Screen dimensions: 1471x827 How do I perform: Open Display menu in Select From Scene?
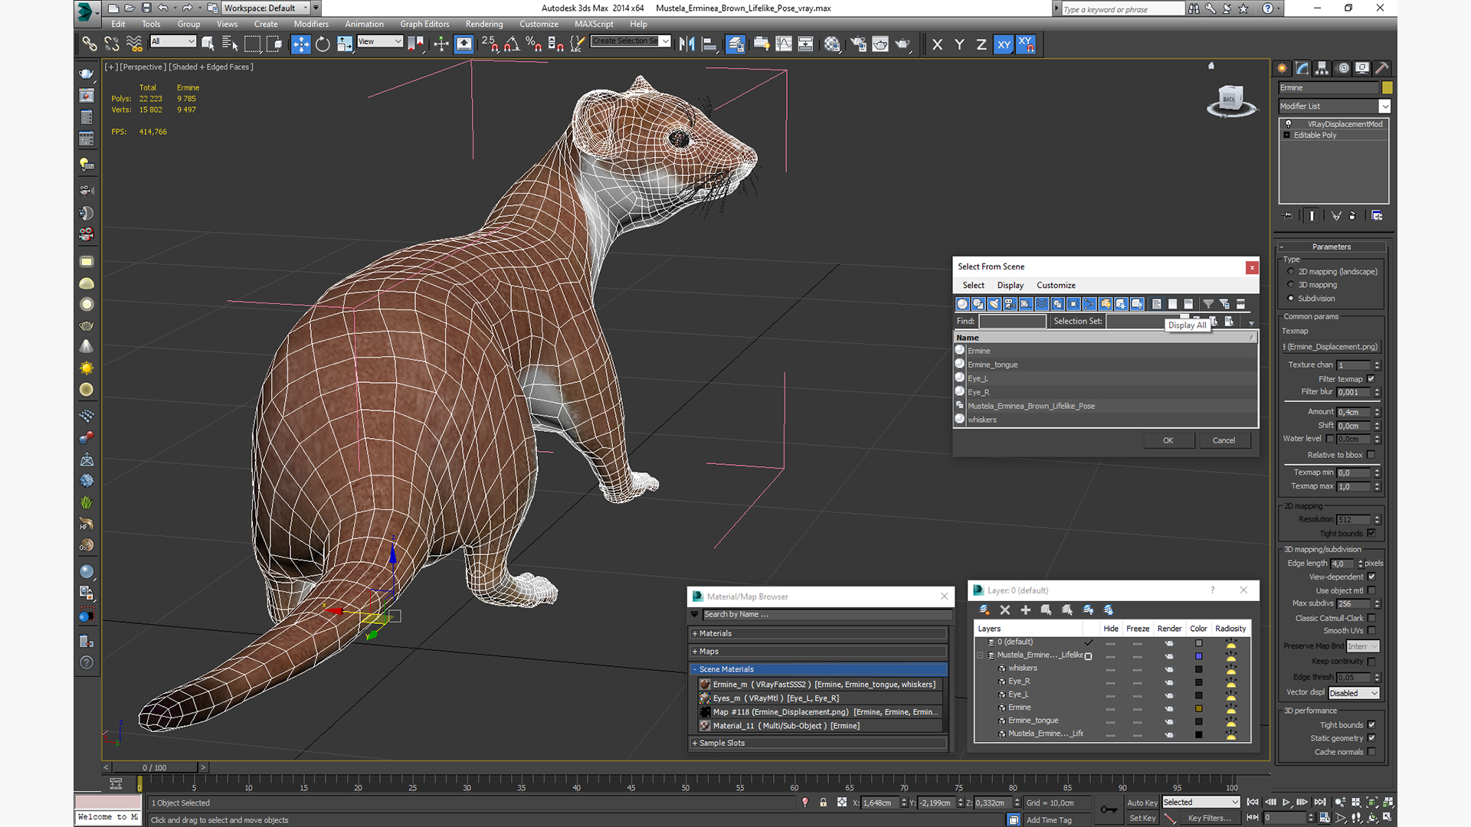click(x=1010, y=286)
